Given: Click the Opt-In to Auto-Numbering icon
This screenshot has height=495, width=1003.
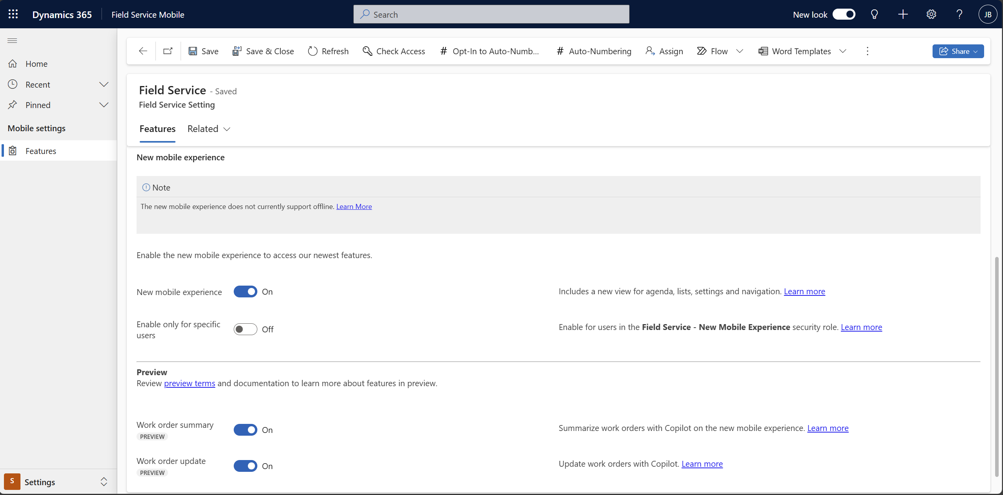Looking at the screenshot, I should tap(444, 50).
